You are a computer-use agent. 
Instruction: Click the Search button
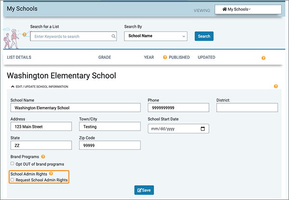pyautogui.click(x=204, y=36)
